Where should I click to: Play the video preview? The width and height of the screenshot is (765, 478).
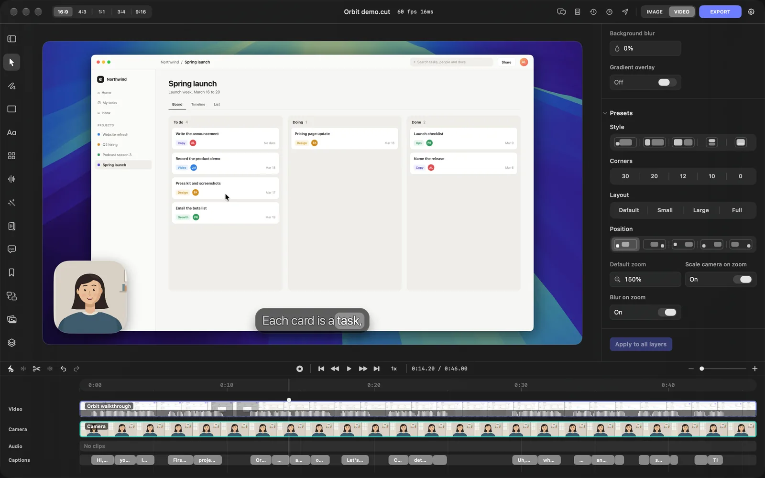pos(349,369)
